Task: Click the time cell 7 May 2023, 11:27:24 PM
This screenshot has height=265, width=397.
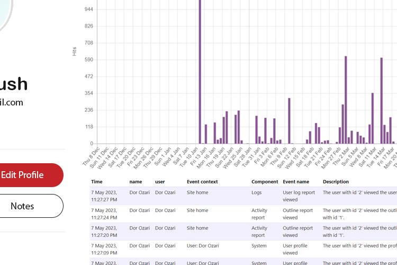Action: click(x=104, y=214)
